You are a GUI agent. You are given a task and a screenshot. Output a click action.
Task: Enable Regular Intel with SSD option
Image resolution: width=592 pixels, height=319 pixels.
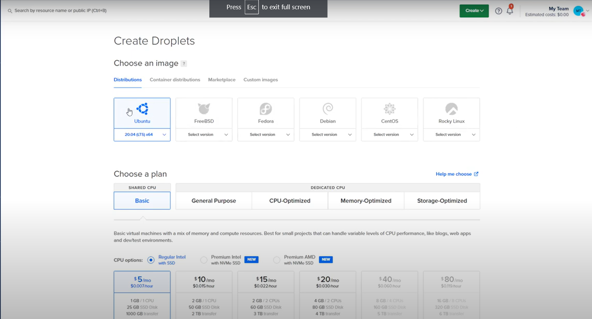151,260
